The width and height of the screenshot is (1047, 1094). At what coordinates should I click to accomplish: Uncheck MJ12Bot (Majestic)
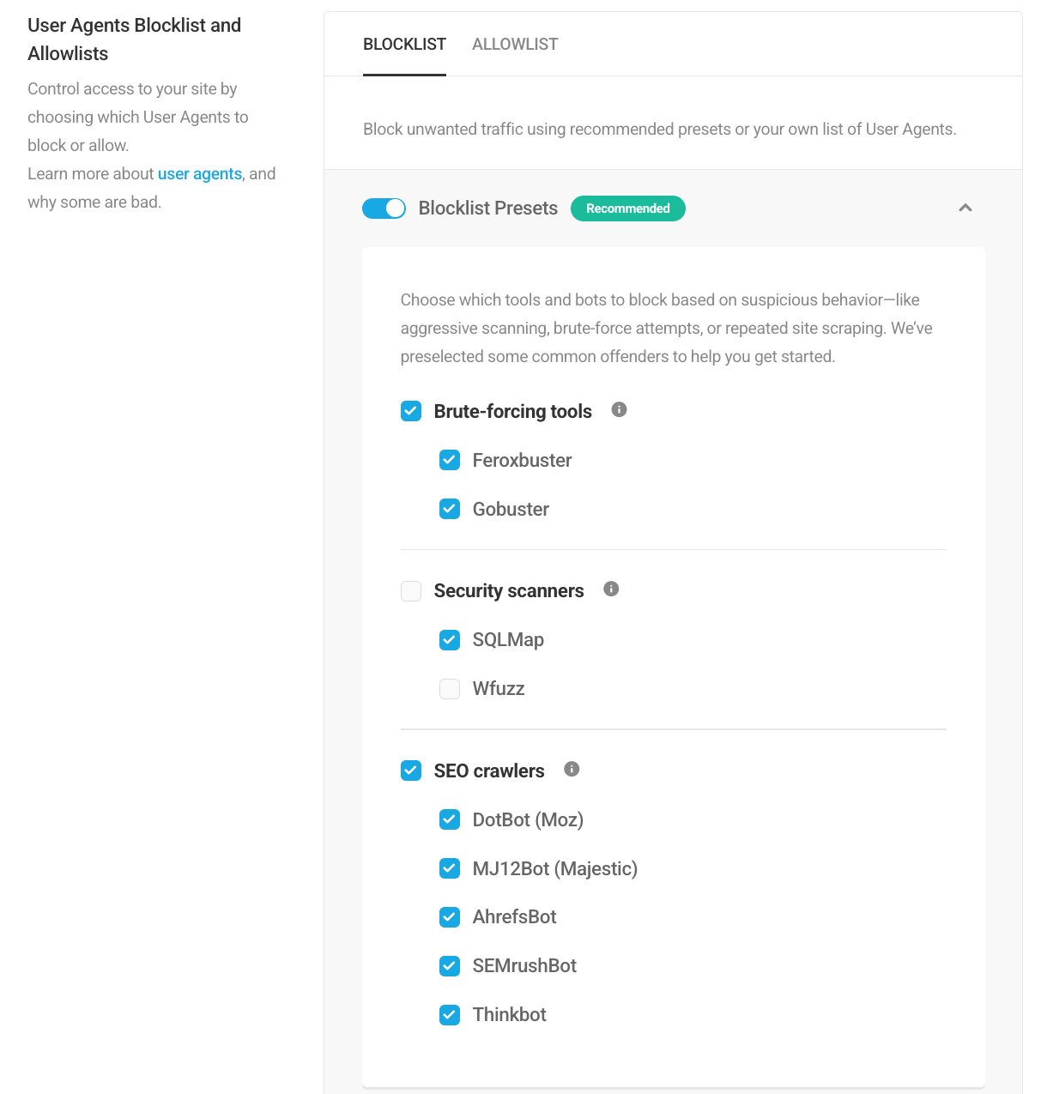coord(450,868)
